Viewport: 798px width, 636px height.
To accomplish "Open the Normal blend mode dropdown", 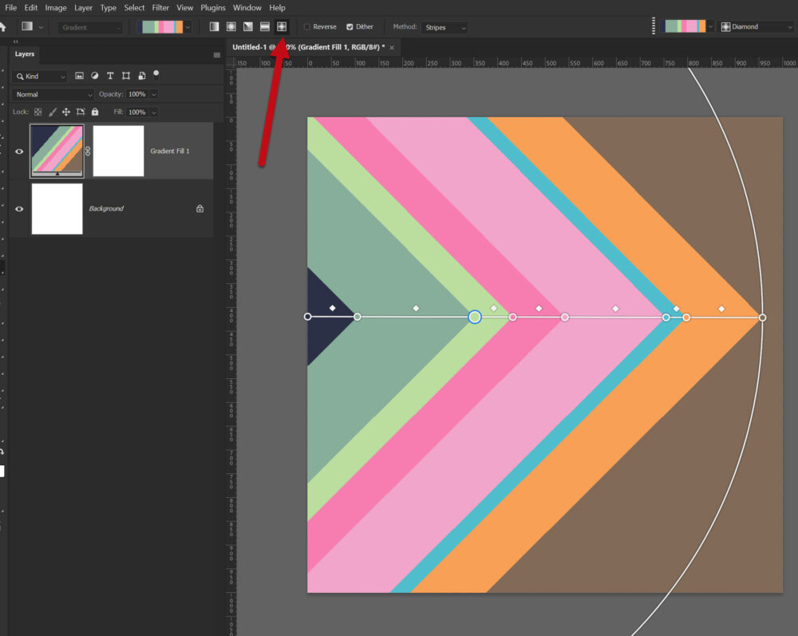I will point(53,95).
